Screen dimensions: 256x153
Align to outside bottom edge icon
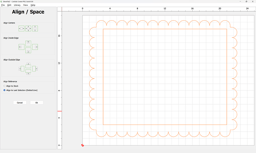[28, 73]
